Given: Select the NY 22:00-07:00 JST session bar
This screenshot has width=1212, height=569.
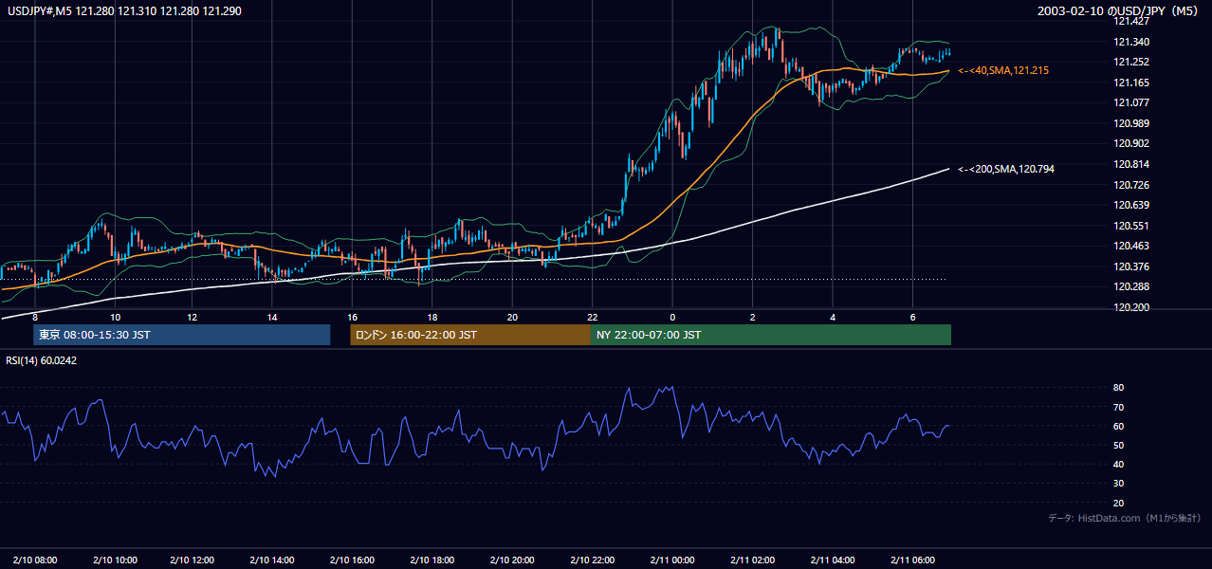Looking at the screenshot, I should [771, 335].
